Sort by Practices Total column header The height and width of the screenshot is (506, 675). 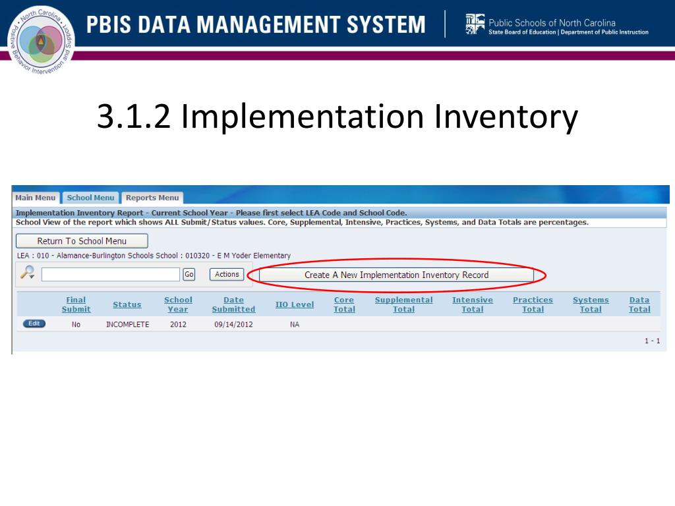click(x=533, y=304)
